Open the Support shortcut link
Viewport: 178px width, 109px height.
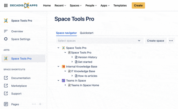tap(16, 94)
